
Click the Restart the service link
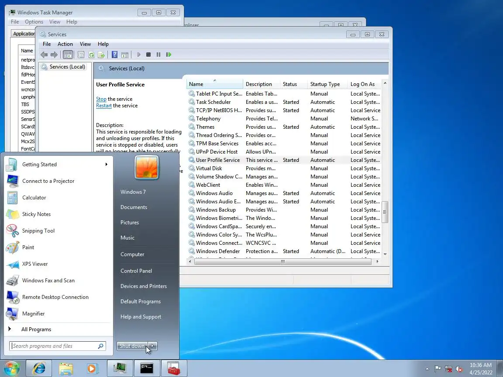point(104,106)
